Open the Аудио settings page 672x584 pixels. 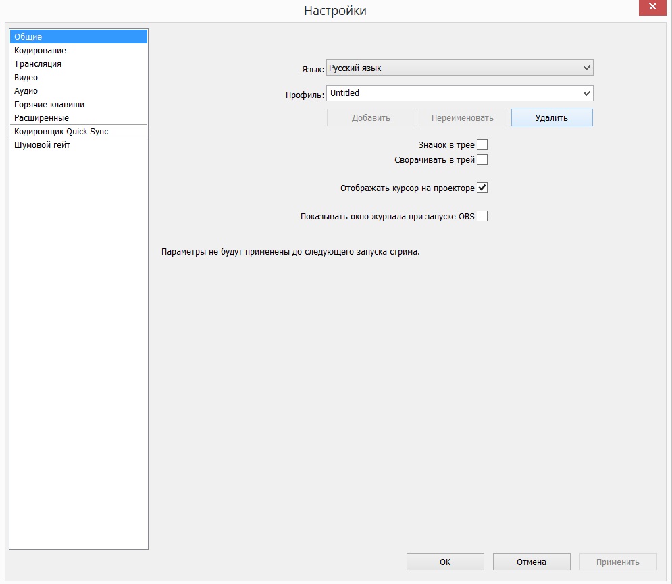pyautogui.click(x=26, y=91)
